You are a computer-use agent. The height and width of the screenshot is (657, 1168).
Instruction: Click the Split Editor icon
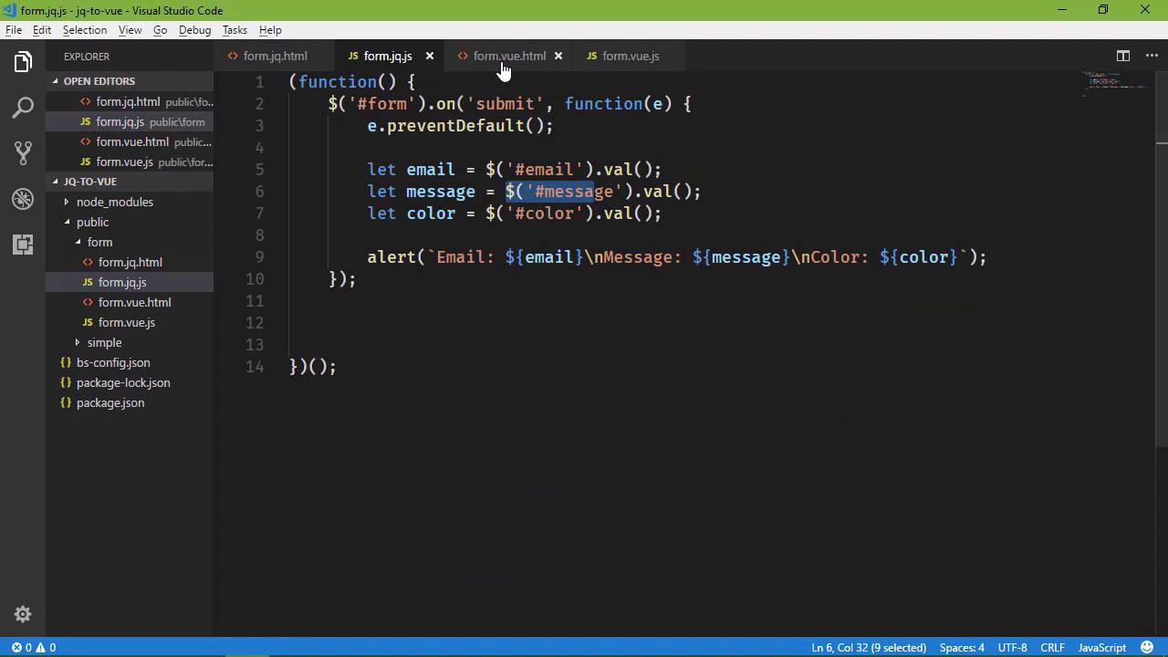pyautogui.click(x=1123, y=56)
